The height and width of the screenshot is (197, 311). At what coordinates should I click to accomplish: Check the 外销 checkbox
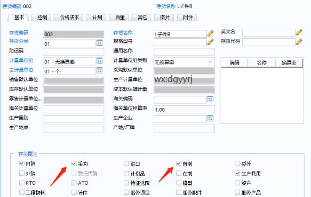tap(22, 173)
